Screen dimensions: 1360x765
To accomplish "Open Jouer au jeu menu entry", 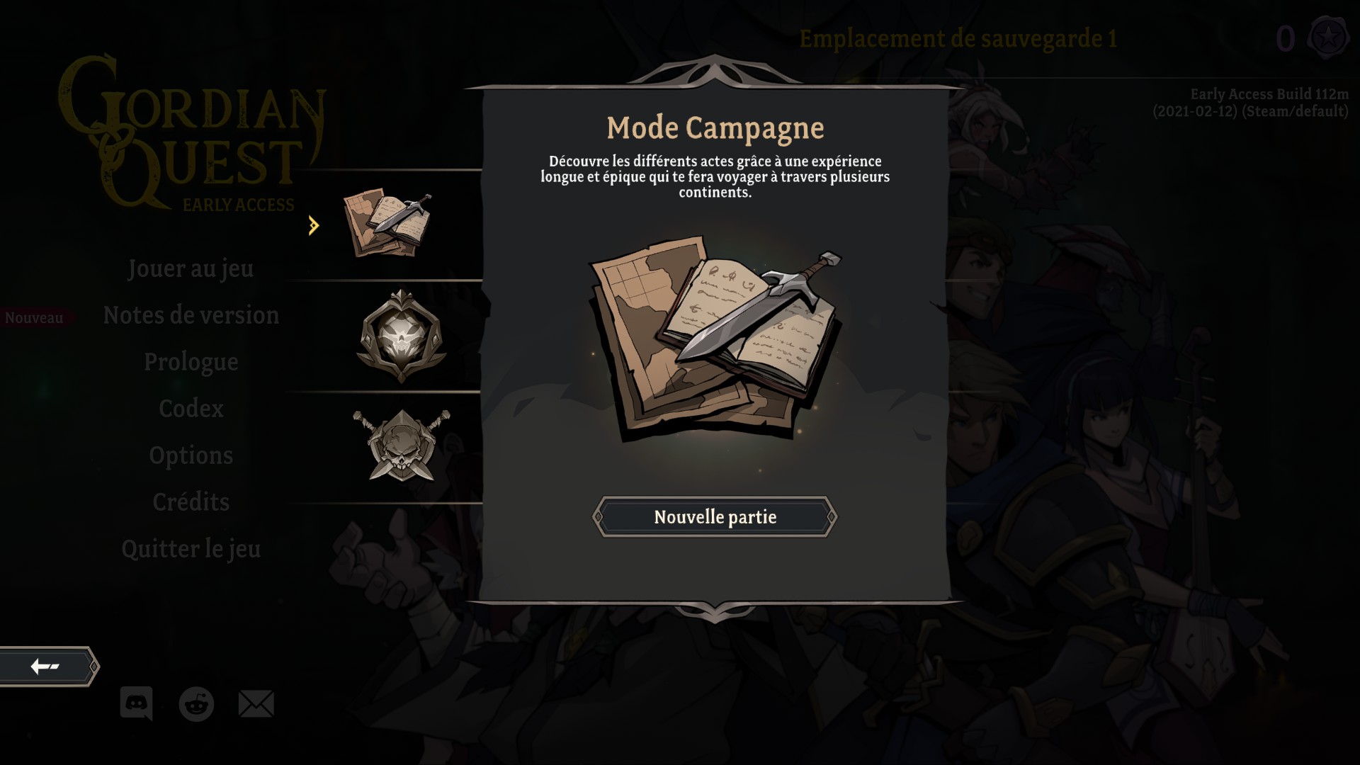I will click(x=191, y=268).
